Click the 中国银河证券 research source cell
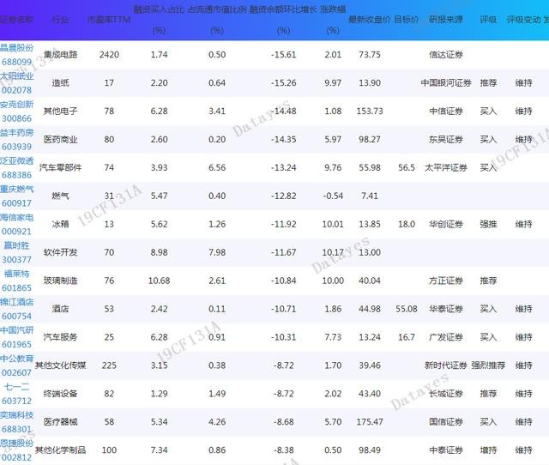The height and width of the screenshot is (465, 549). click(446, 83)
